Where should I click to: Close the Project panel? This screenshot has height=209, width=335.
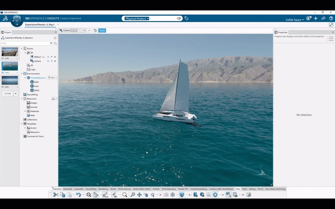(x=56, y=32)
